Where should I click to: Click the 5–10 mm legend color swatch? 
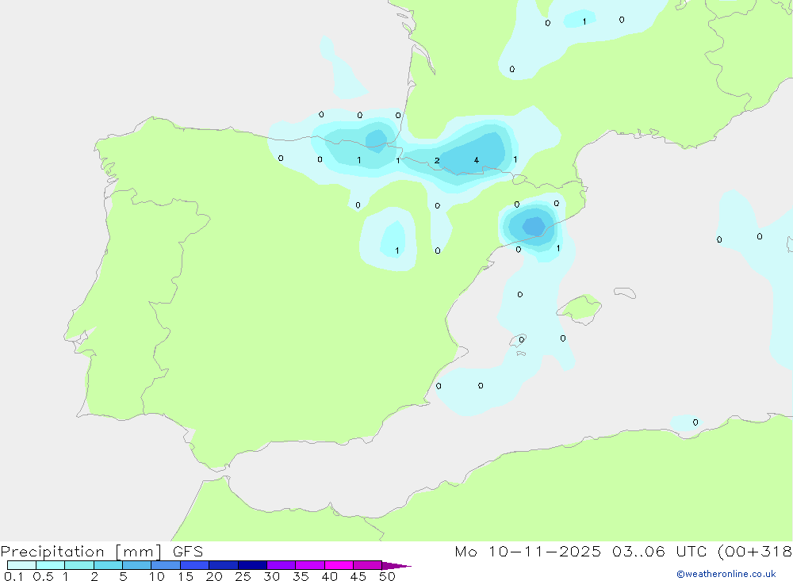[x=137, y=565]
